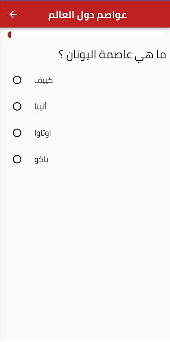Tap the كييف answer text
Viewport: 170px width, 342px height.
44,80
